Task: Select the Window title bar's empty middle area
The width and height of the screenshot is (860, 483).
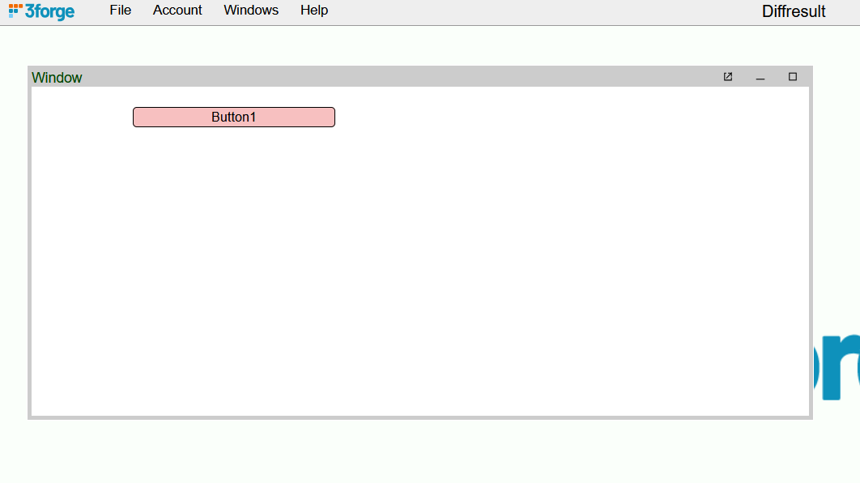Action: (x=405, y=77)
